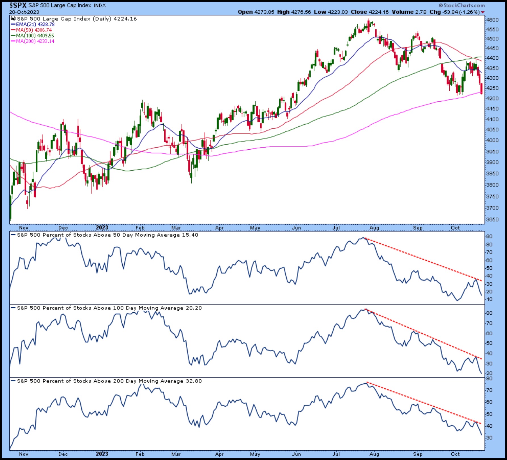Click the 4000 price axis label
Screen dimensions: 507x460
(492, 140)
